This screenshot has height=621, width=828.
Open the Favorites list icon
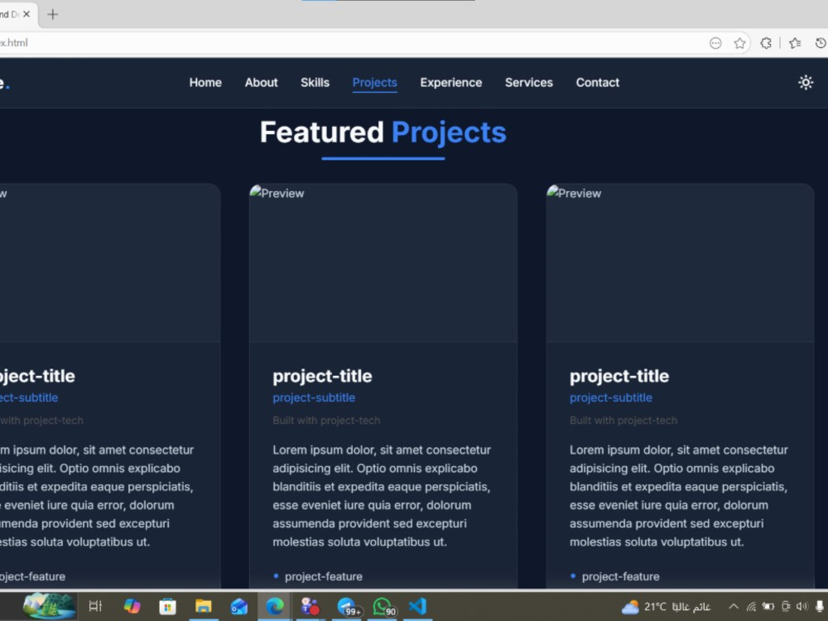pos(795,43)
